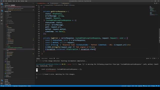Follow all-exceptions.filter.ts:34:11 link in terminal
The height and width of the screenshot is (90, 160).
(x=51, y=64)
